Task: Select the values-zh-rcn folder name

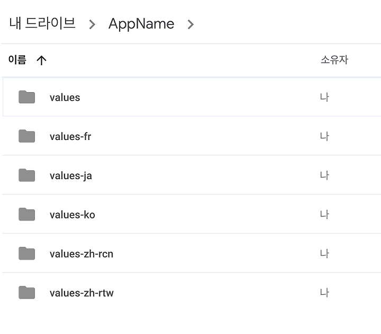Action: (81, 254)
